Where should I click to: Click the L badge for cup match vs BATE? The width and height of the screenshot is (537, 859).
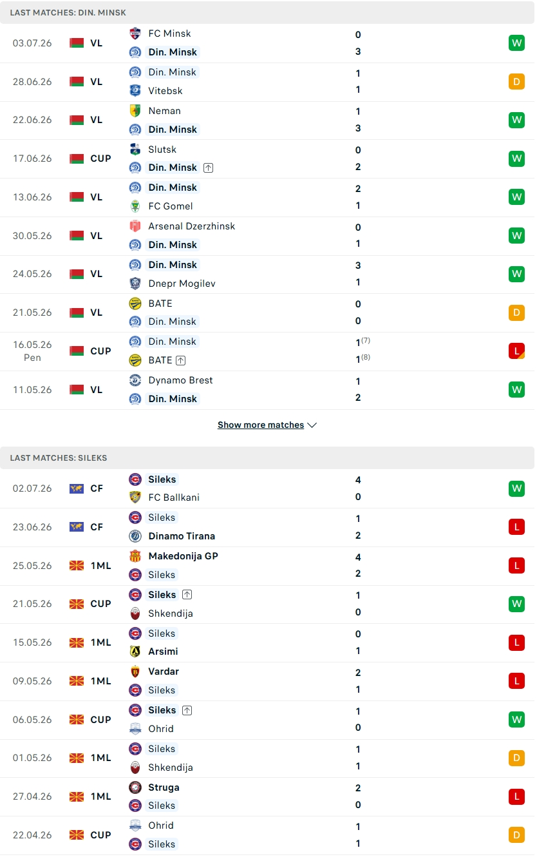click(x=516, y=351)
